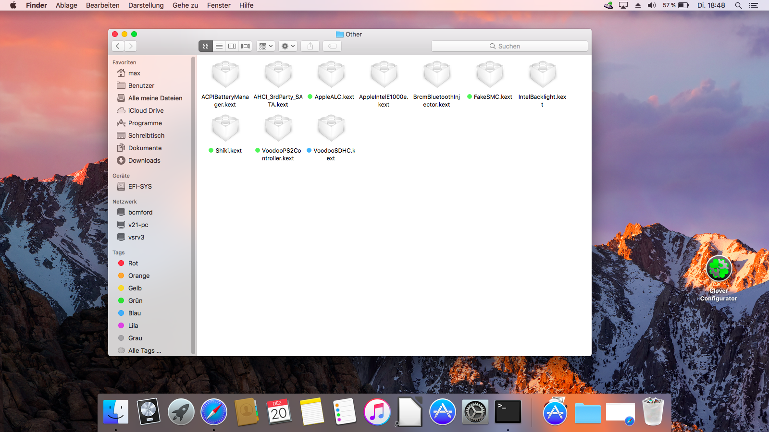The height and width of the screenshot is (432, 769).
Task: Select the BrcmBluetoothInjector.kext icon
Action: point(437,74)
